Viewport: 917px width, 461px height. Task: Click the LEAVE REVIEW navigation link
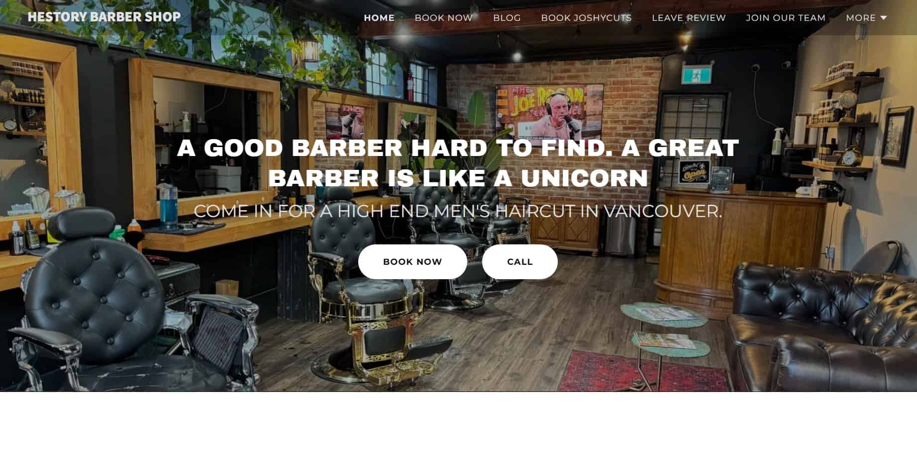689,18
